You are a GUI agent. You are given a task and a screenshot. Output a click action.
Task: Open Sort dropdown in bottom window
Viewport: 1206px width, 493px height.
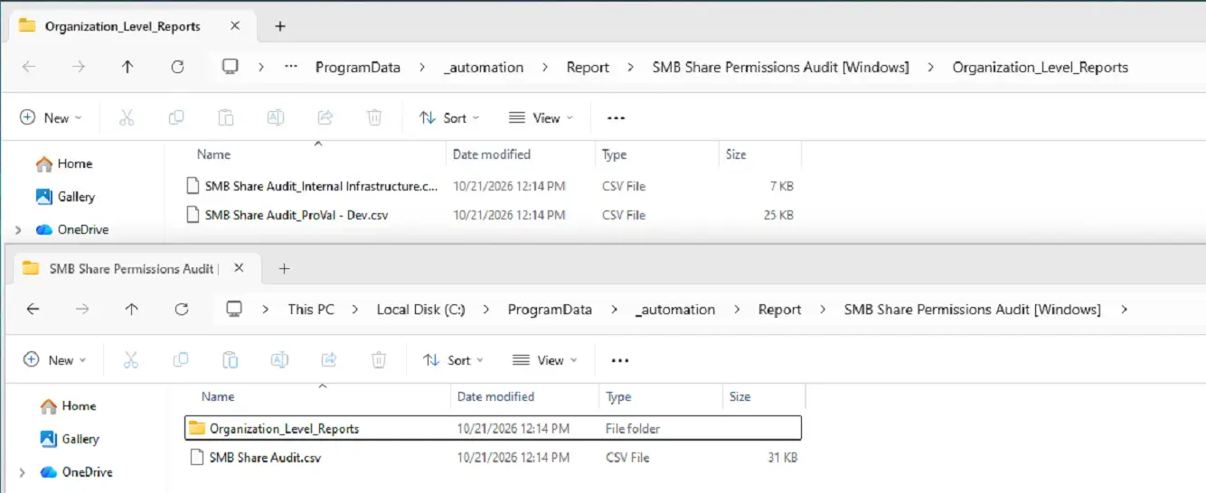pos(453,360)
